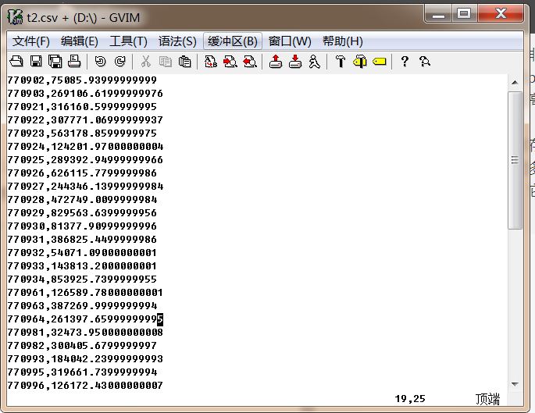Open the 编辑(E) menu

[80, 41]
